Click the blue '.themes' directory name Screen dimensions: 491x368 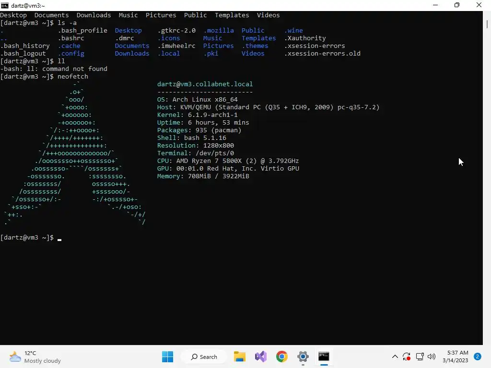click(x=255, y=46)
